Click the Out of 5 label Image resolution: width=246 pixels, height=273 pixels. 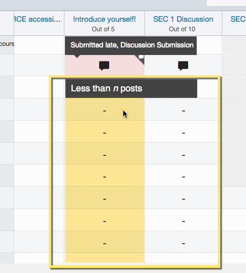tap(103, 29)
